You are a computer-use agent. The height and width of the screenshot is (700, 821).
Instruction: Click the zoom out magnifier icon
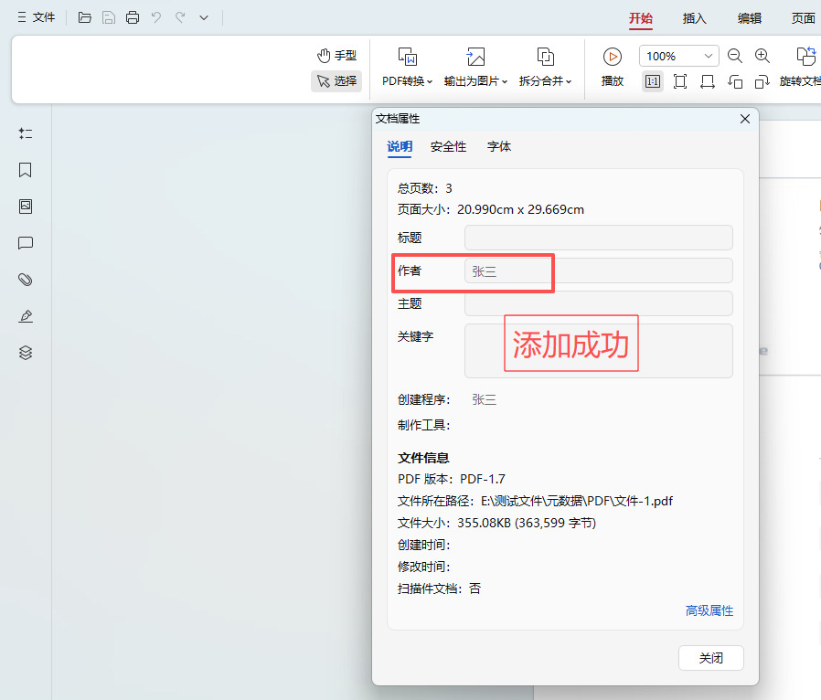click(735, 56)
